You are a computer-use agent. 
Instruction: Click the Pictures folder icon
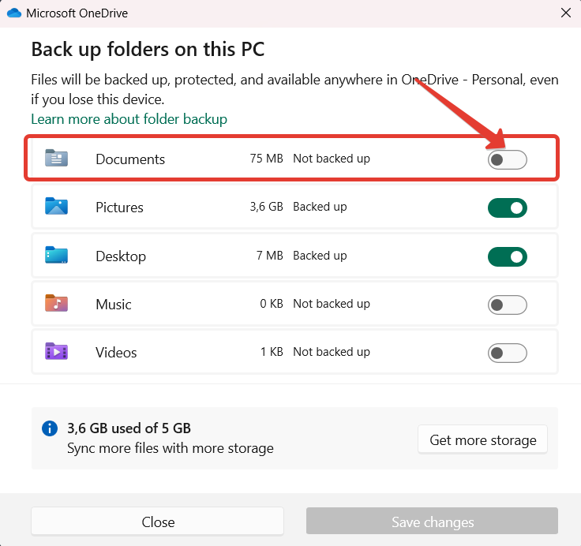[56, 207]
